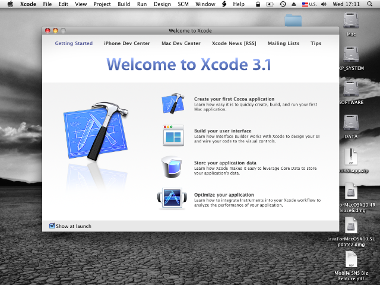The image size is (380, 285).
Task: Click the battery status menu bar icon
Action: tap(270, 4)
